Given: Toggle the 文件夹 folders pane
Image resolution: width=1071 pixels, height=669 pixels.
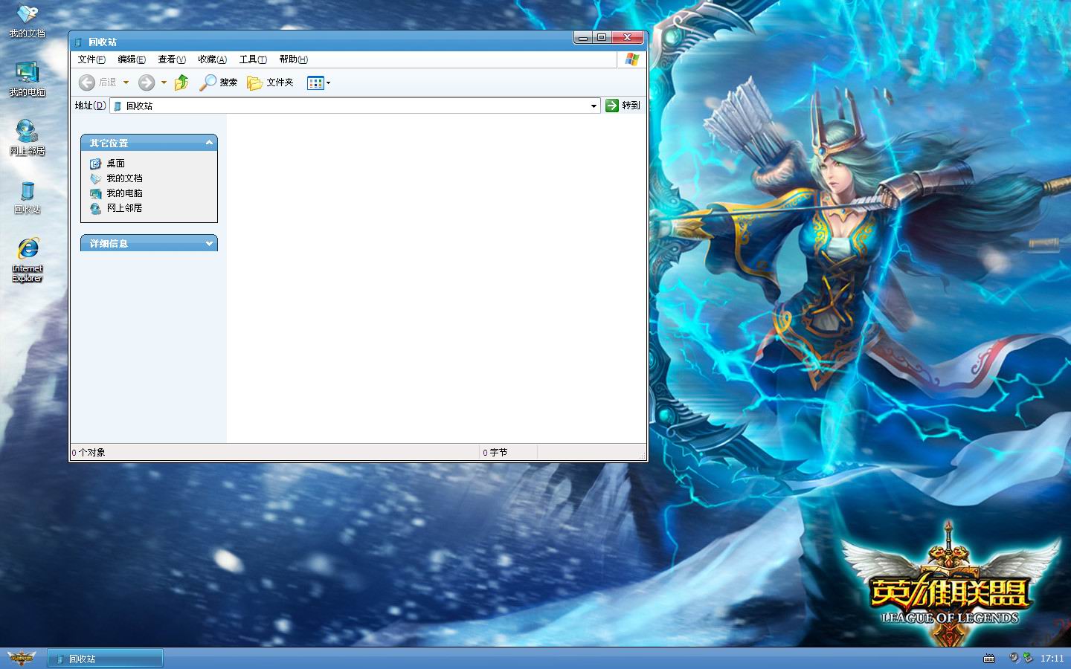Looking at the screenshot, I should 270,83.
